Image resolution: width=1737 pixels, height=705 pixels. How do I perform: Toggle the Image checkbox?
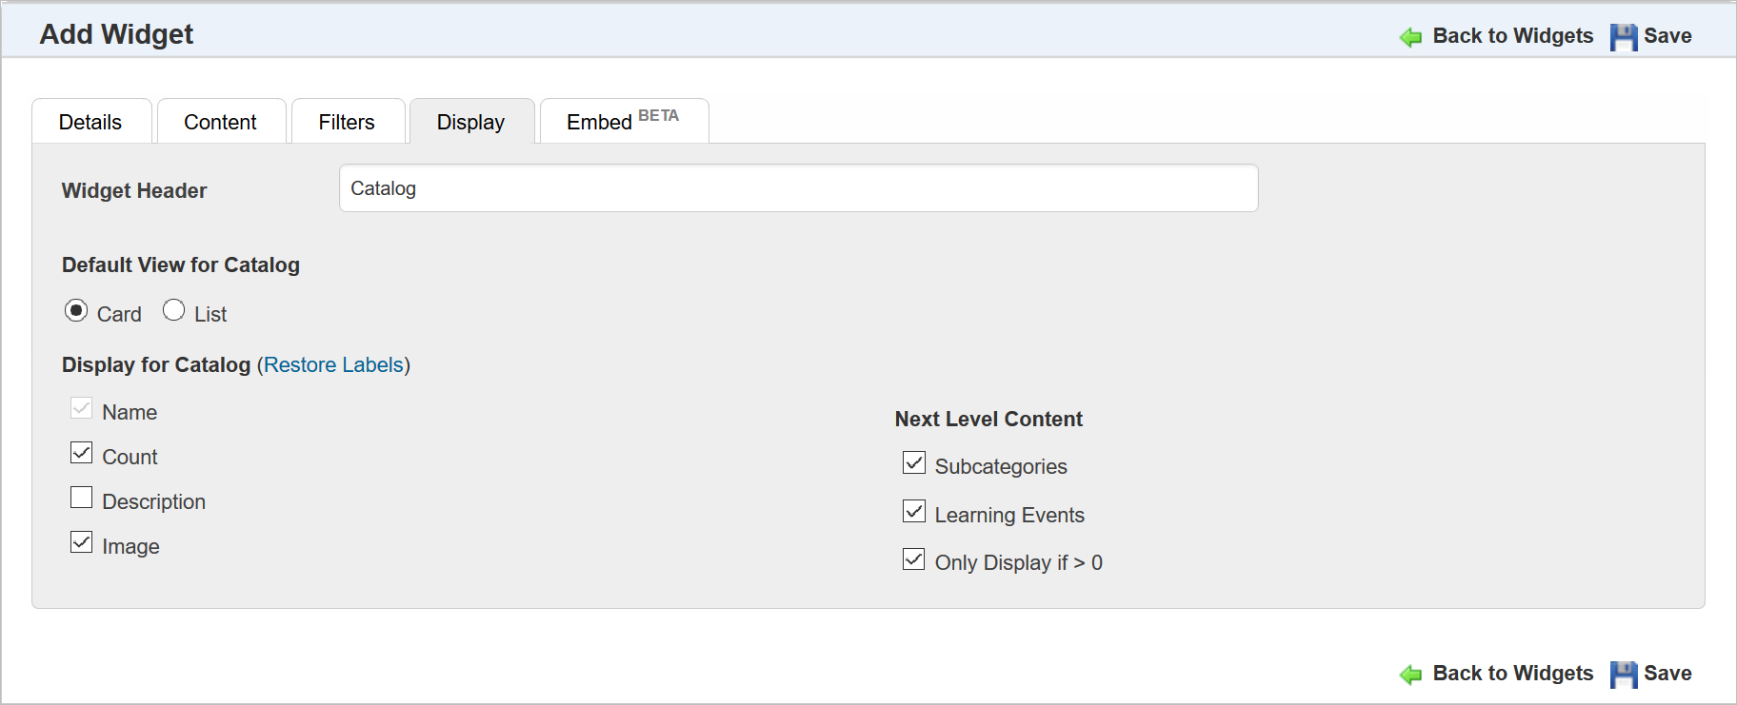82,542
